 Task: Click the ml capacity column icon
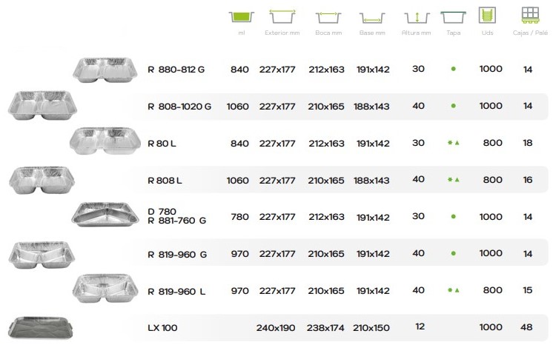click(x=242, y=16)
